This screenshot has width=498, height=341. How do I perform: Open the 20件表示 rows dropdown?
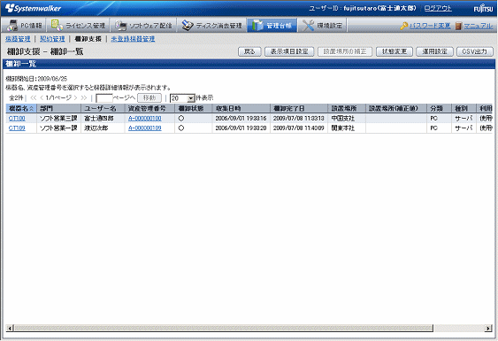(x=182, y=98)
